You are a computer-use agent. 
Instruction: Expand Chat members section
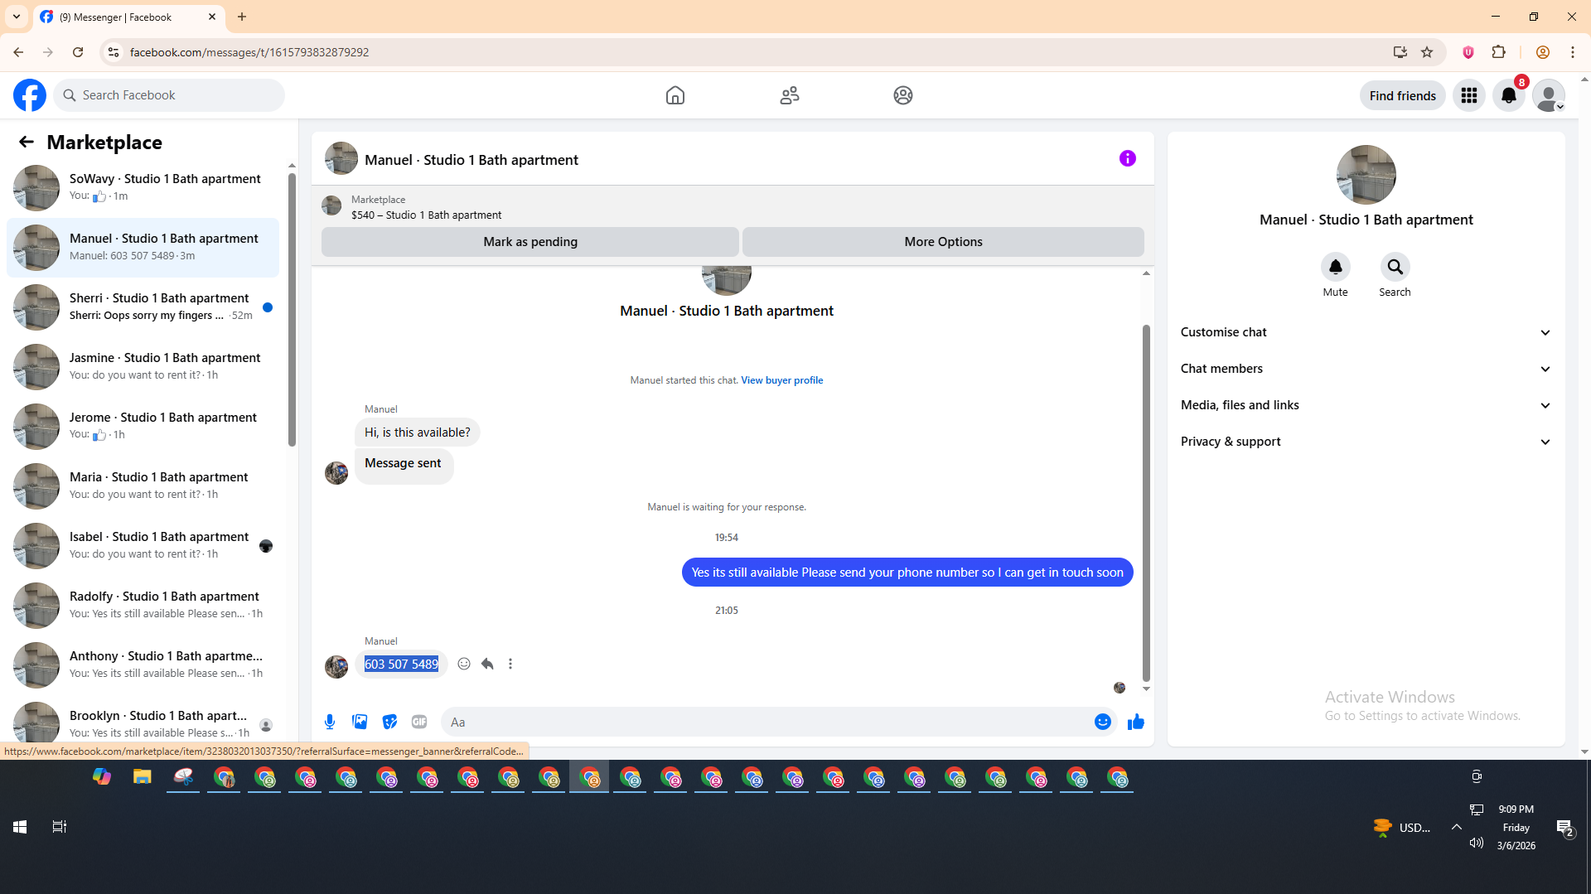[x=1366, y=369]
